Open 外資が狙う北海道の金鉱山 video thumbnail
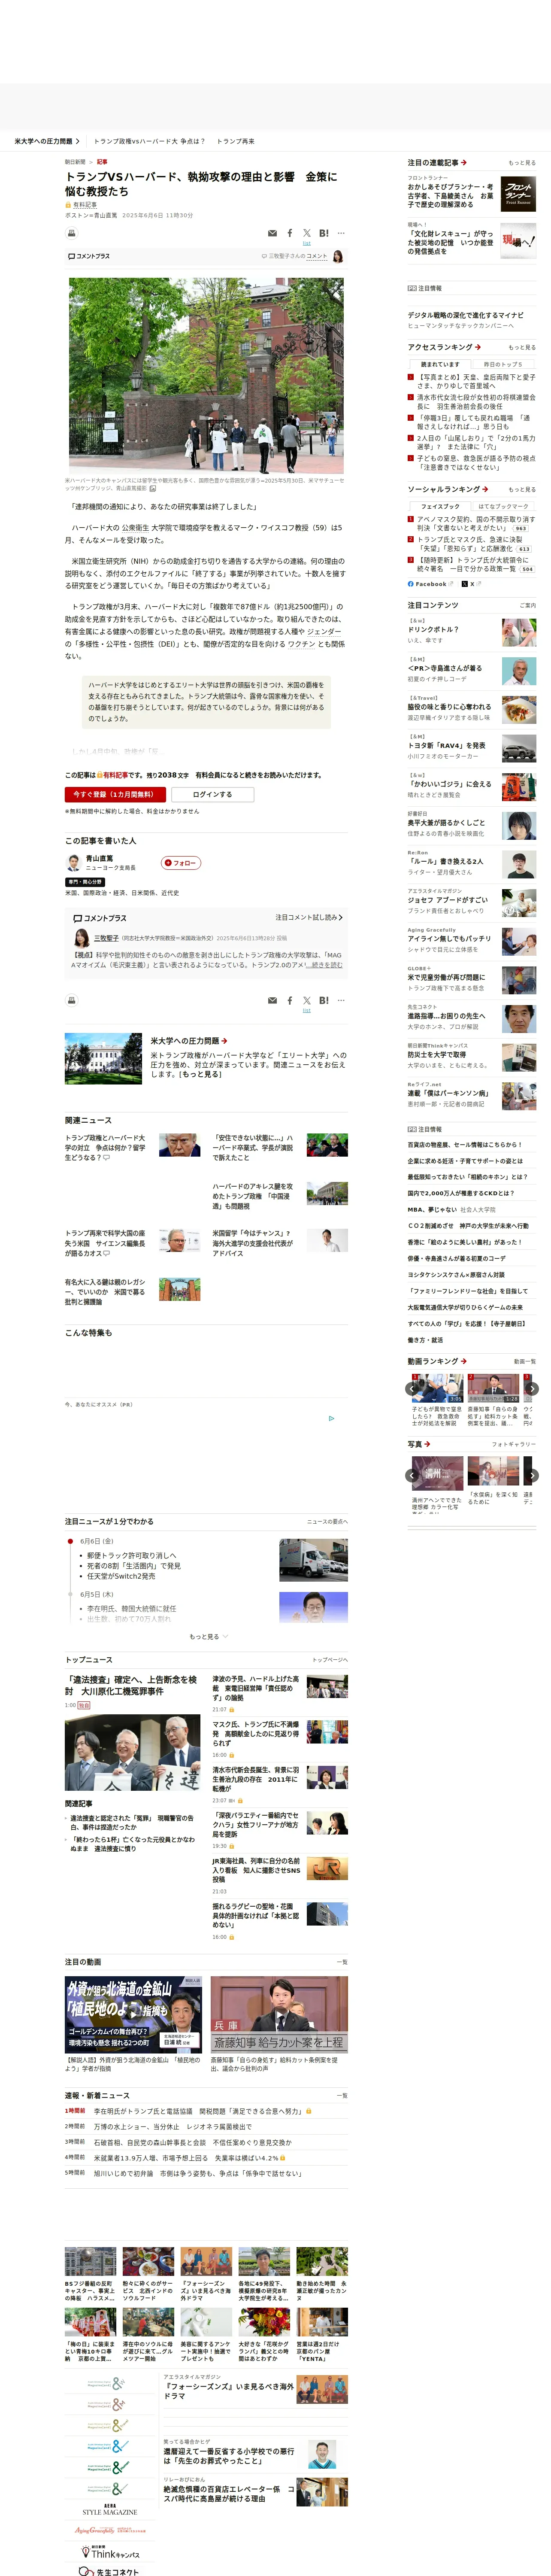This screenshot has width=551, height=2576. 134,2013
